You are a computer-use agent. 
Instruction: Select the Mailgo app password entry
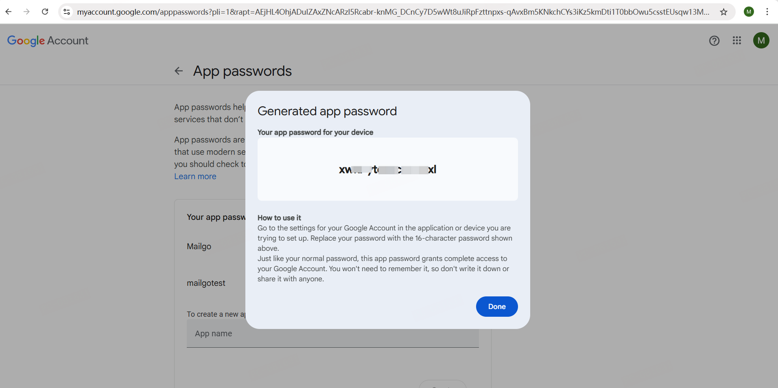click(199, 246)
